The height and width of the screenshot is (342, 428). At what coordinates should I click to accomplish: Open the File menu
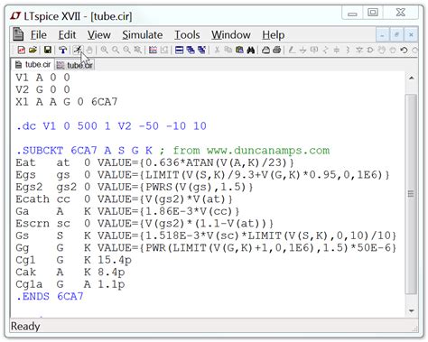(x=39, y=35)
